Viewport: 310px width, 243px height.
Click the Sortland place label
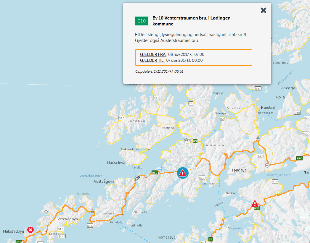[168, 128]
